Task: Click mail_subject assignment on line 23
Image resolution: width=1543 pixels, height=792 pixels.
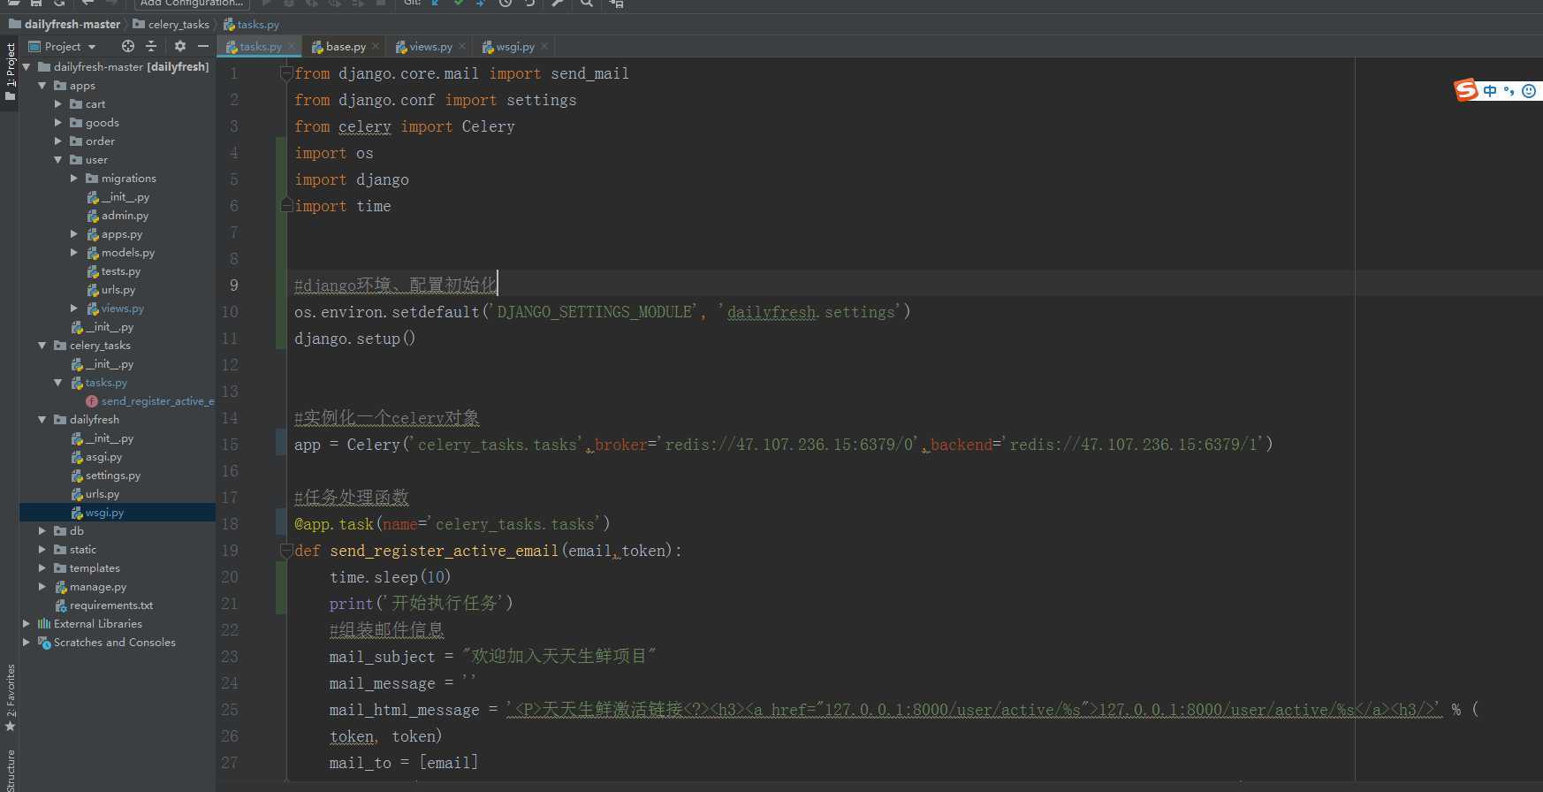Action: pos(492,657)
